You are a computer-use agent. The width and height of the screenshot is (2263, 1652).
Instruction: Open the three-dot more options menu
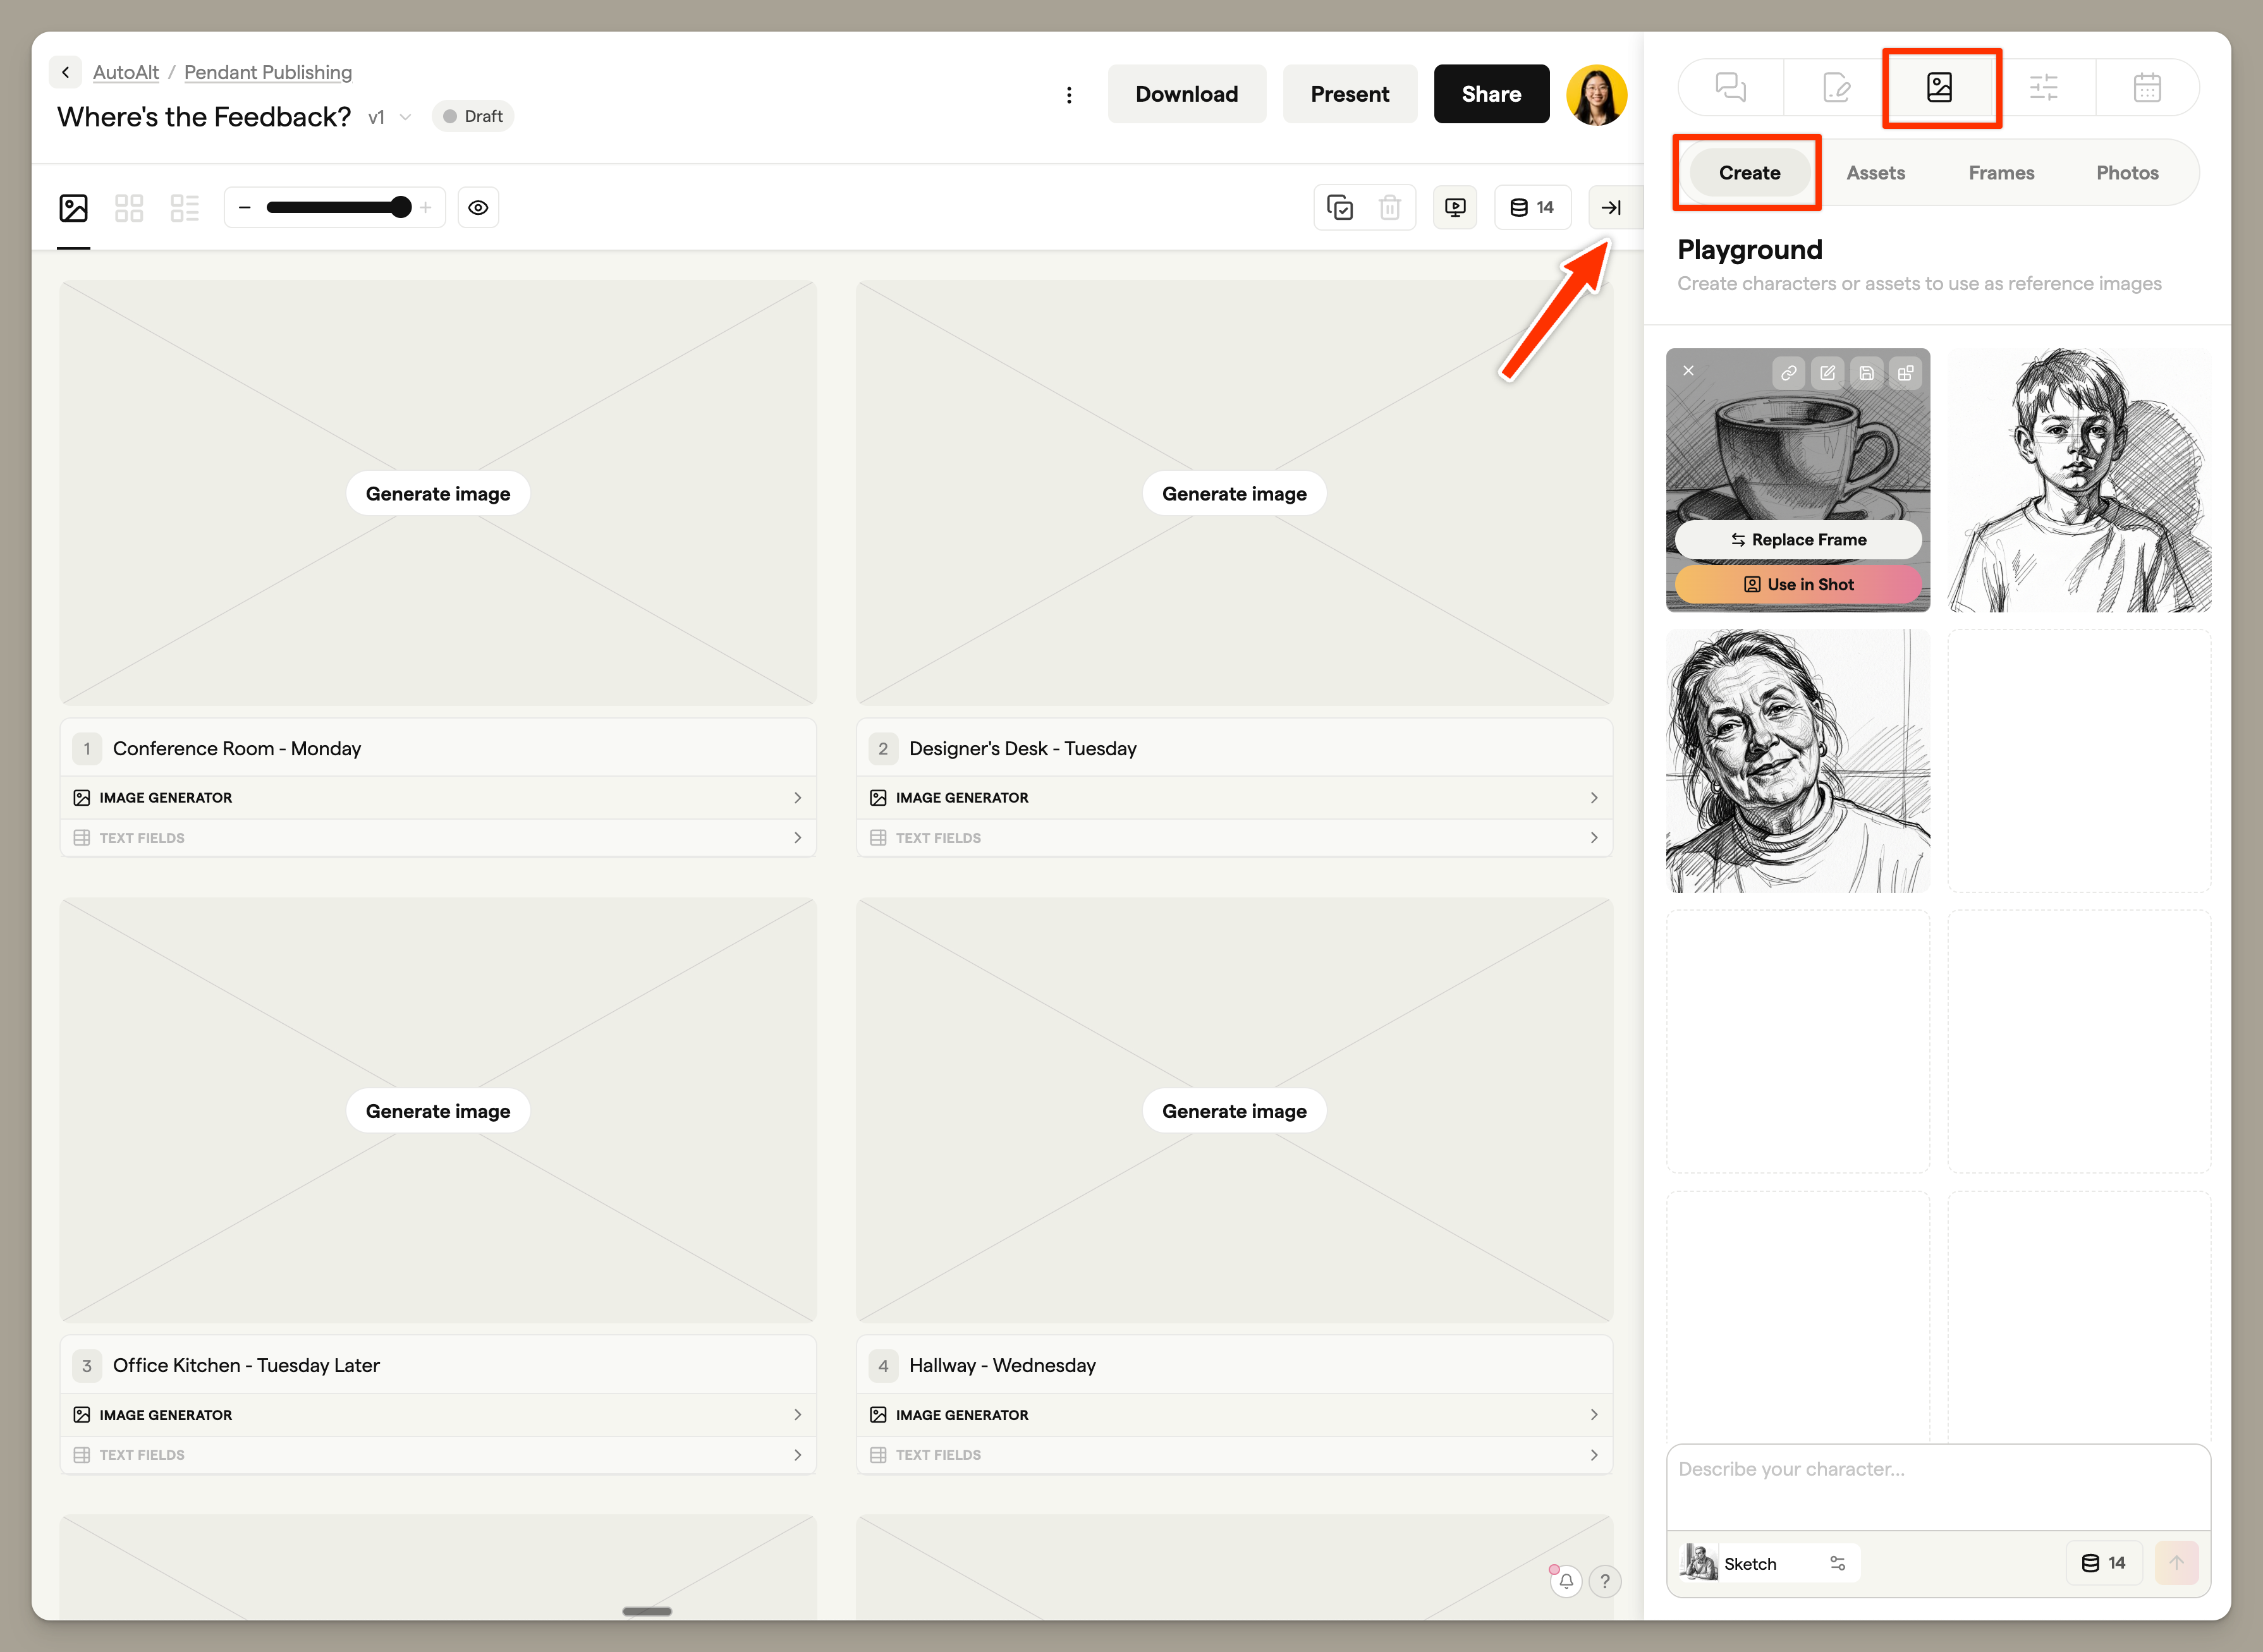(1069, 94)
